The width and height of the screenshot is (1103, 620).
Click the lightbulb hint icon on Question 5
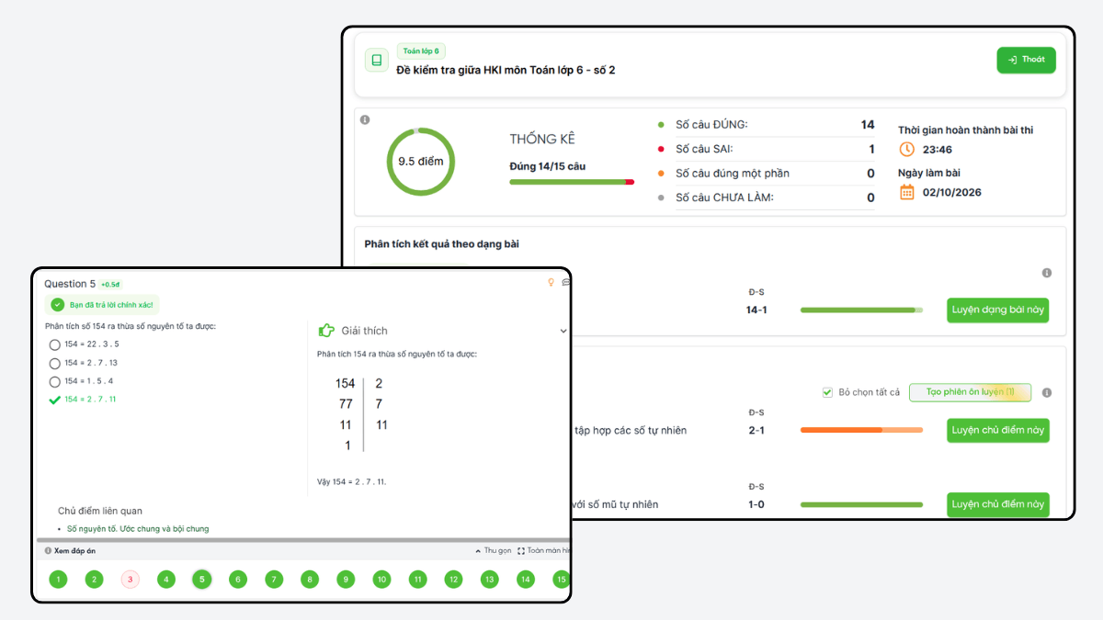pyautogui.click(x=551, y=283)
